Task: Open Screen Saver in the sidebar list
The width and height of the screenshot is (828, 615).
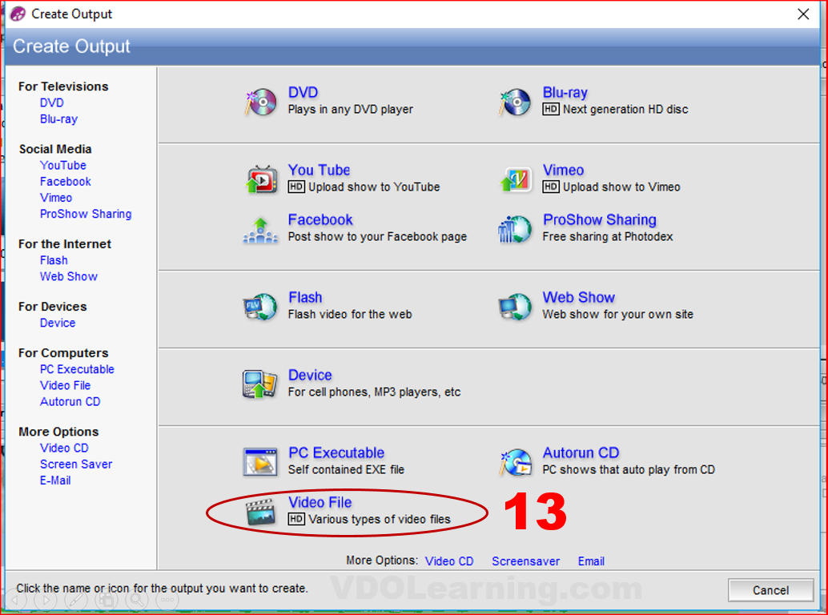Action: coord(76,464)
